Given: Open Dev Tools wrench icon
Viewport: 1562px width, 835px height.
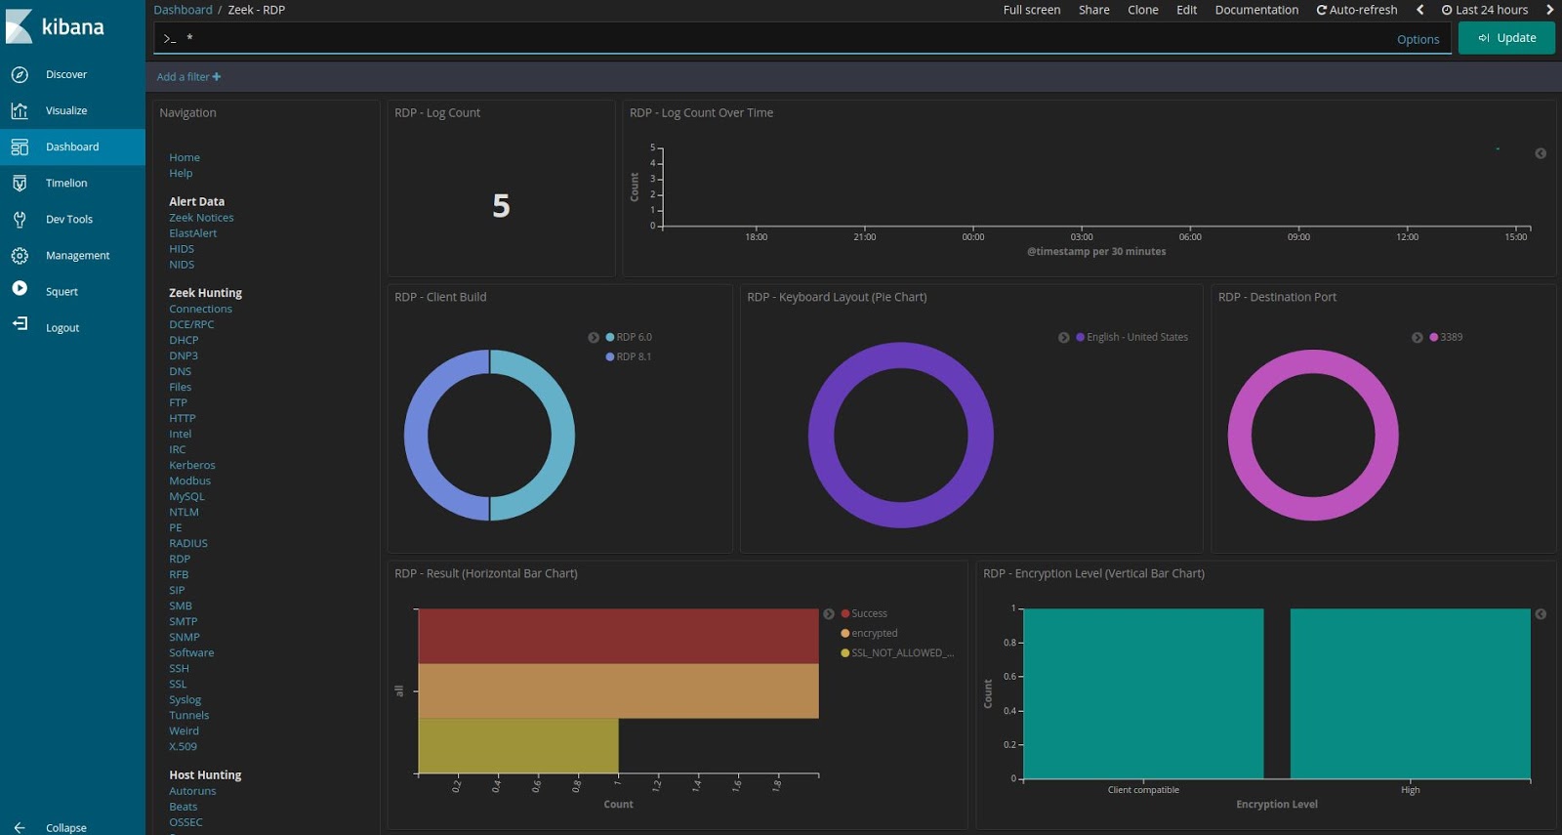Looking at the screenshot, I should coord(20,219).
